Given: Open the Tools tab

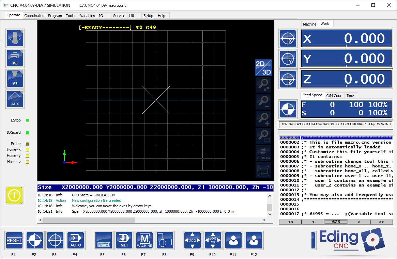Looking at the screenshot, I should 70,16.
